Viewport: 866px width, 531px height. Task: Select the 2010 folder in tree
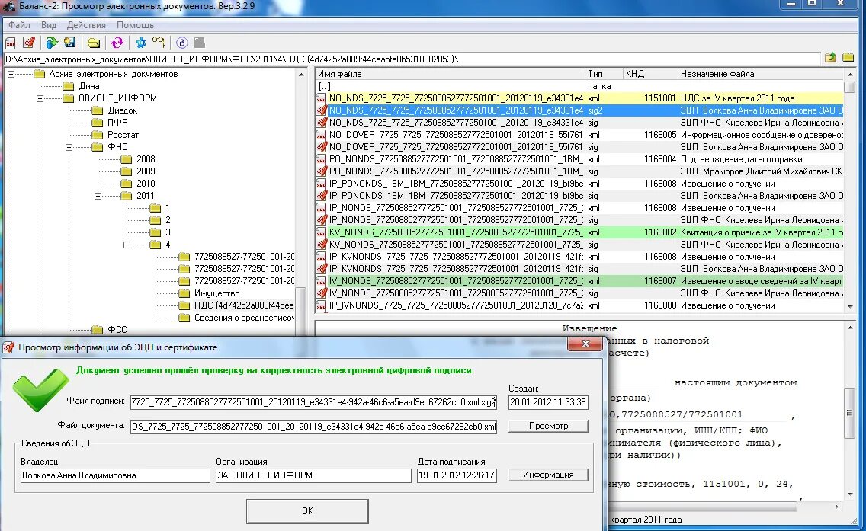(x=146, y=184)
